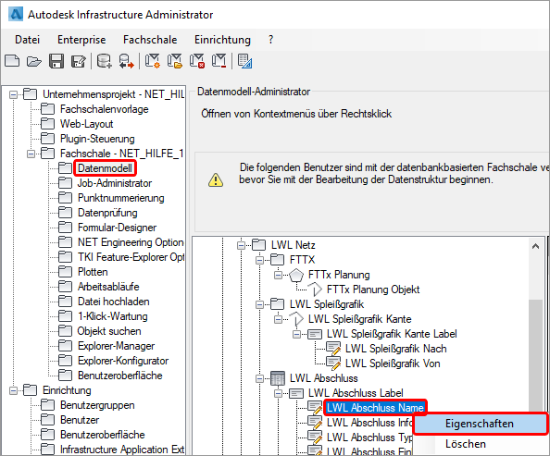Click the open Fachschale toolbar icon

(175, 61)
